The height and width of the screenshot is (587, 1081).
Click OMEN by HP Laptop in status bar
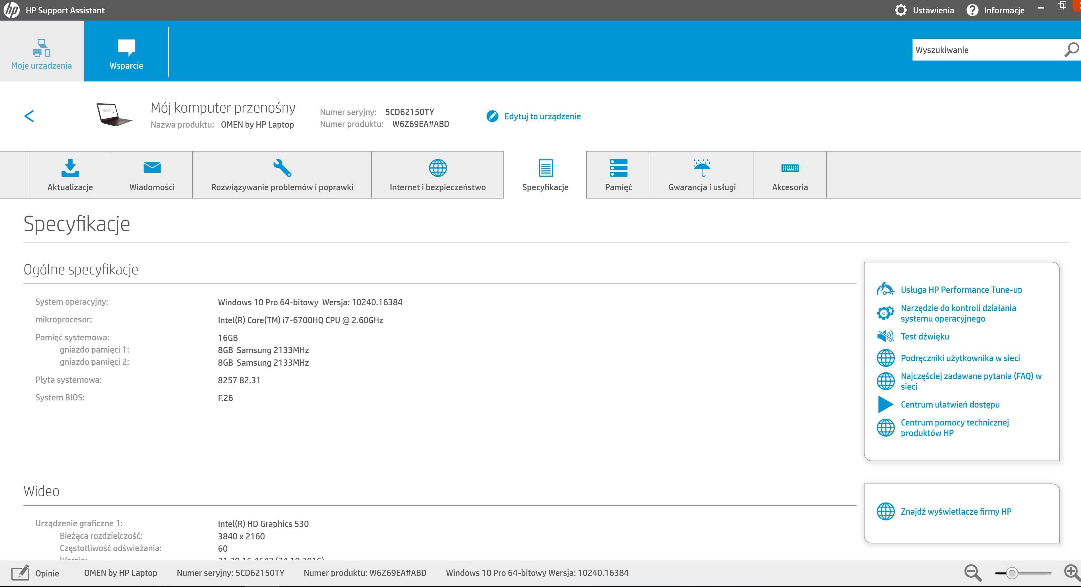(120, 573)
